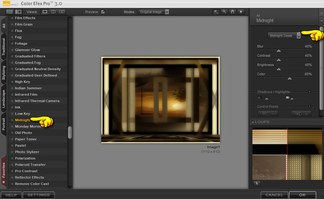Open the Landscape filters tab
This screenshot has width=324, height=199.
coord(4,99)
